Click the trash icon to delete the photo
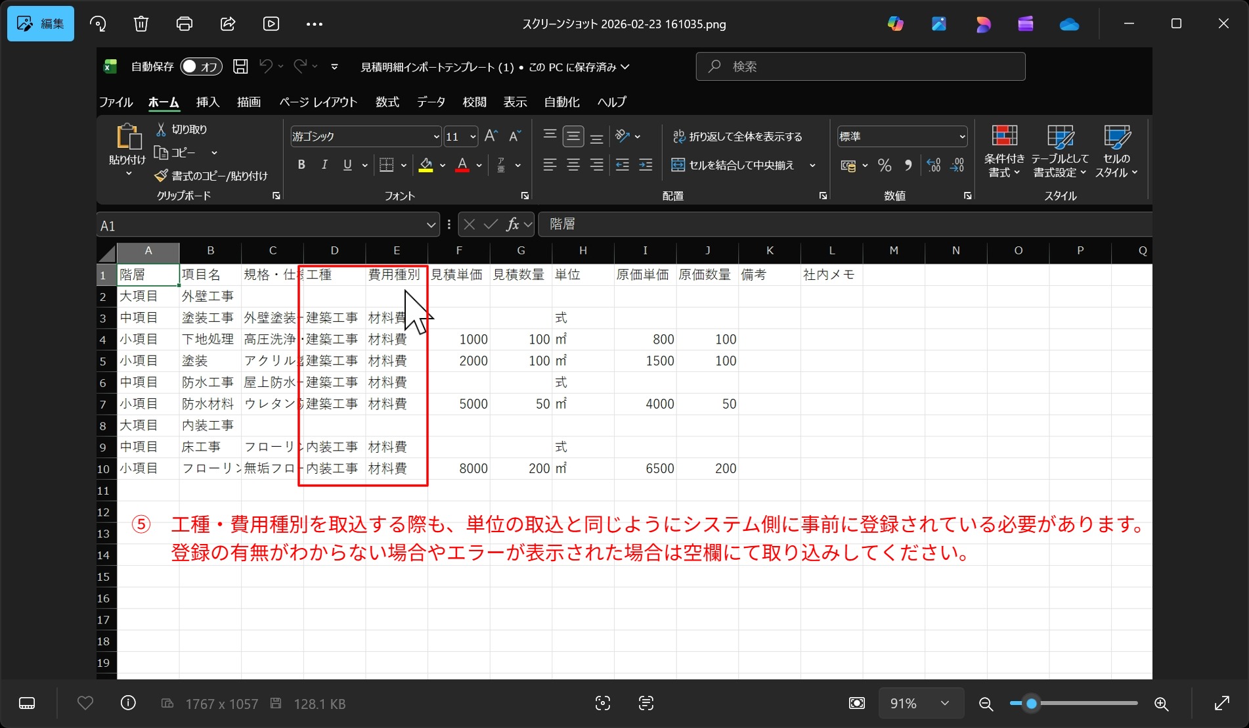This screenshot has height=728, width=1249. 141,24
